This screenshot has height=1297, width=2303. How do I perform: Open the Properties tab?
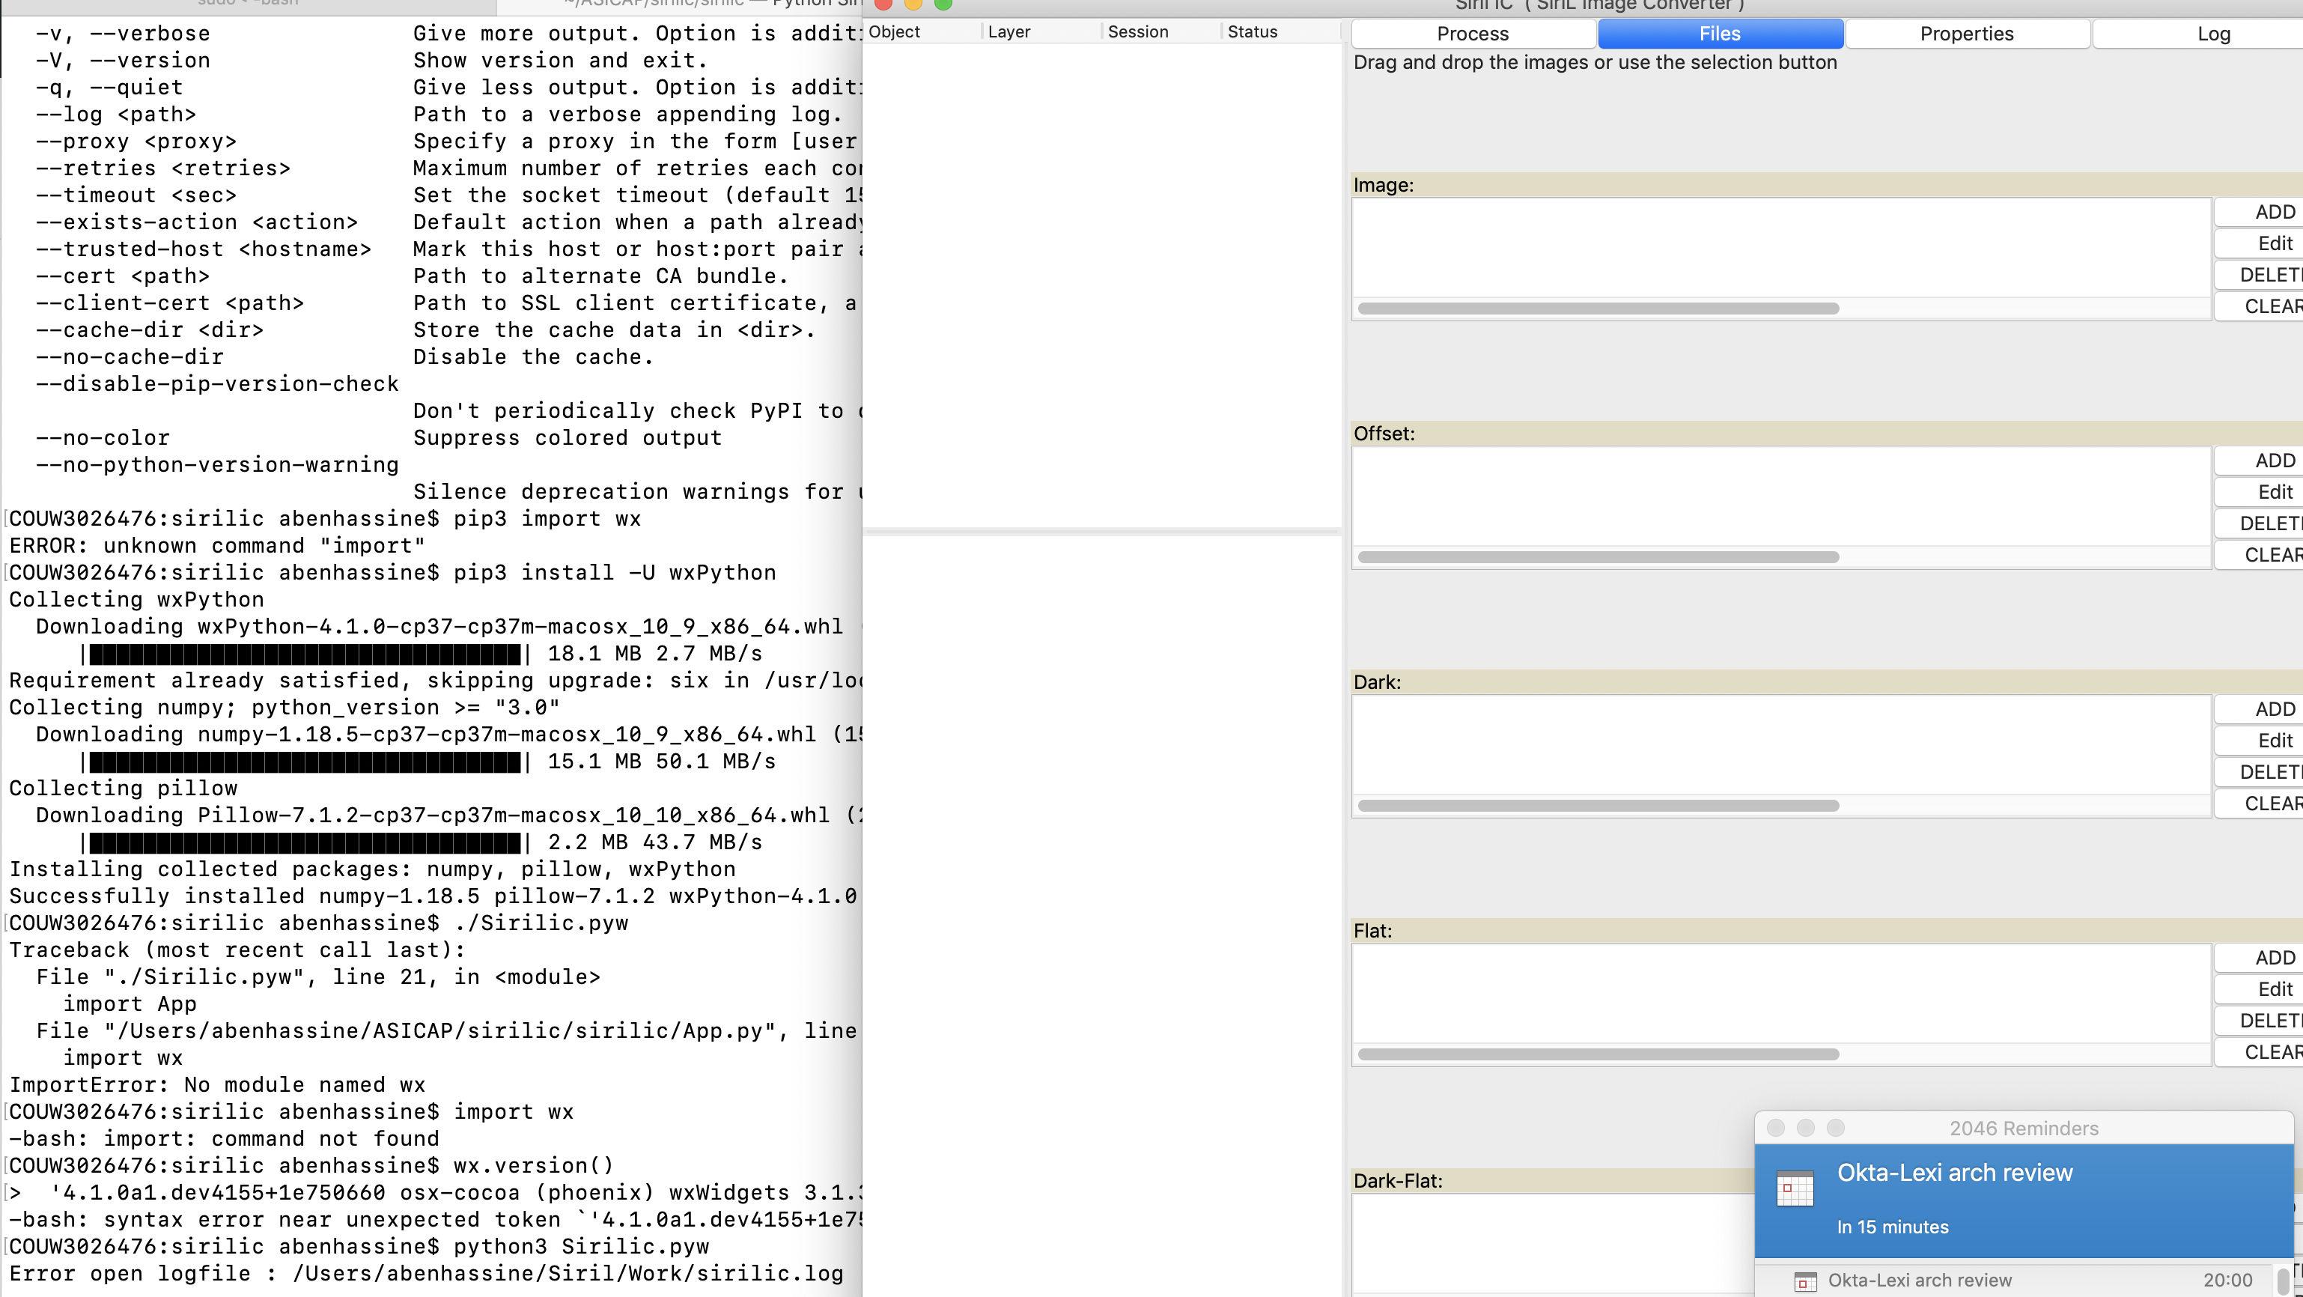(x=1966, y=34)
